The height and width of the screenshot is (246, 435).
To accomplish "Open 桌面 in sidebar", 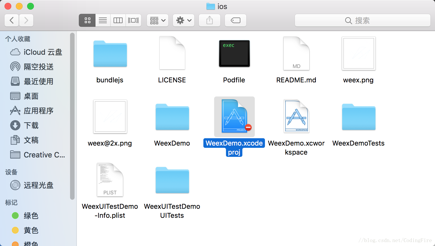I will pos(24,96).
